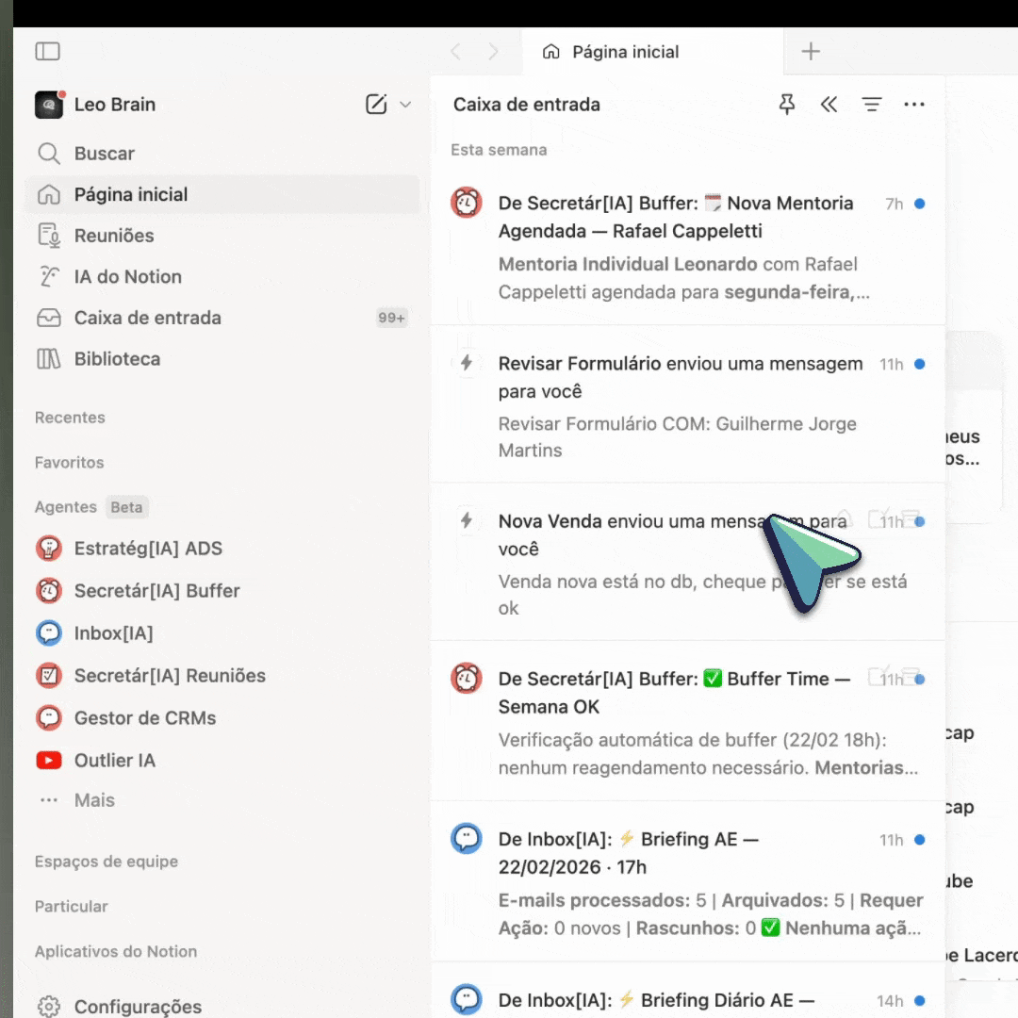1018x1018 pixels.
Task: Toggle the sidebar with the panel icon
Action: pyautogui.click(x=47, y=52)
